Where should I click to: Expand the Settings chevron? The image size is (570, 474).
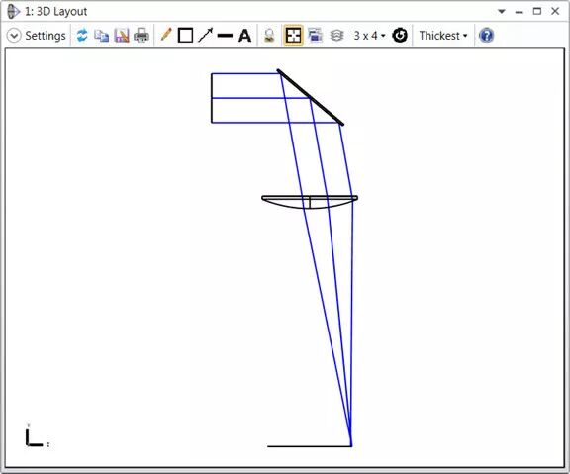pos(14,36)
